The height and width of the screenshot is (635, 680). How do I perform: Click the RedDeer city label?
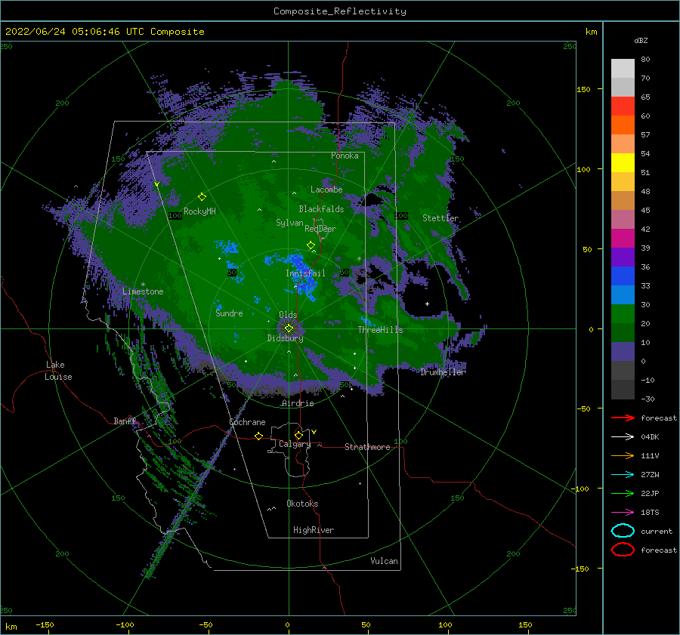[320, 229]
